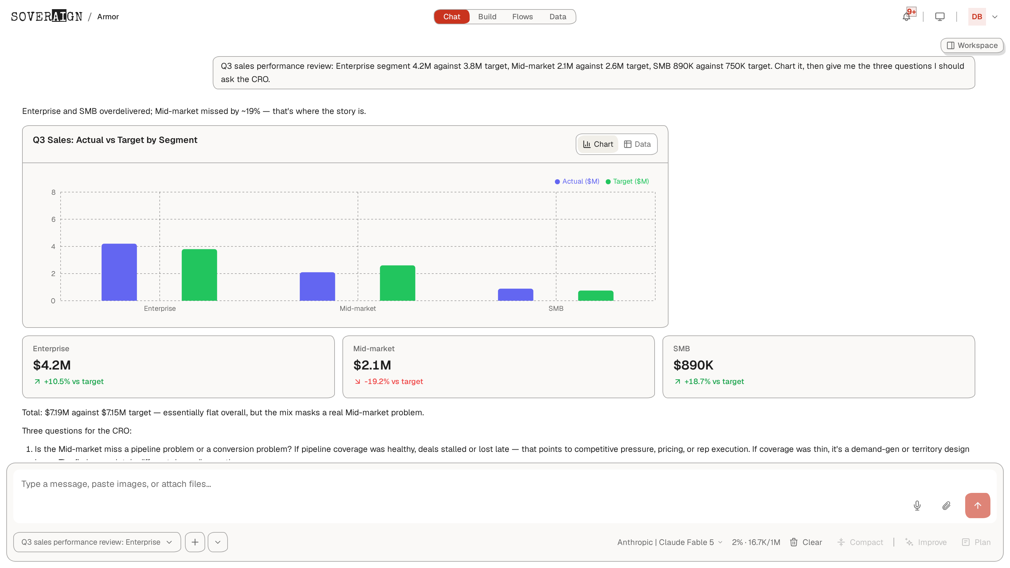Click the Compact button
The image size is (1010, 568).
pyautogui.click(x=860, y=542)
